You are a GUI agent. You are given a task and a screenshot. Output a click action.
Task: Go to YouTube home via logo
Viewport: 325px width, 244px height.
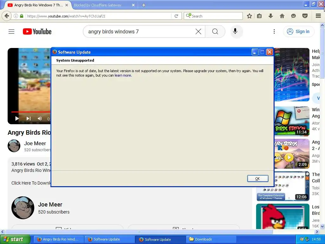tap(37, 31)
